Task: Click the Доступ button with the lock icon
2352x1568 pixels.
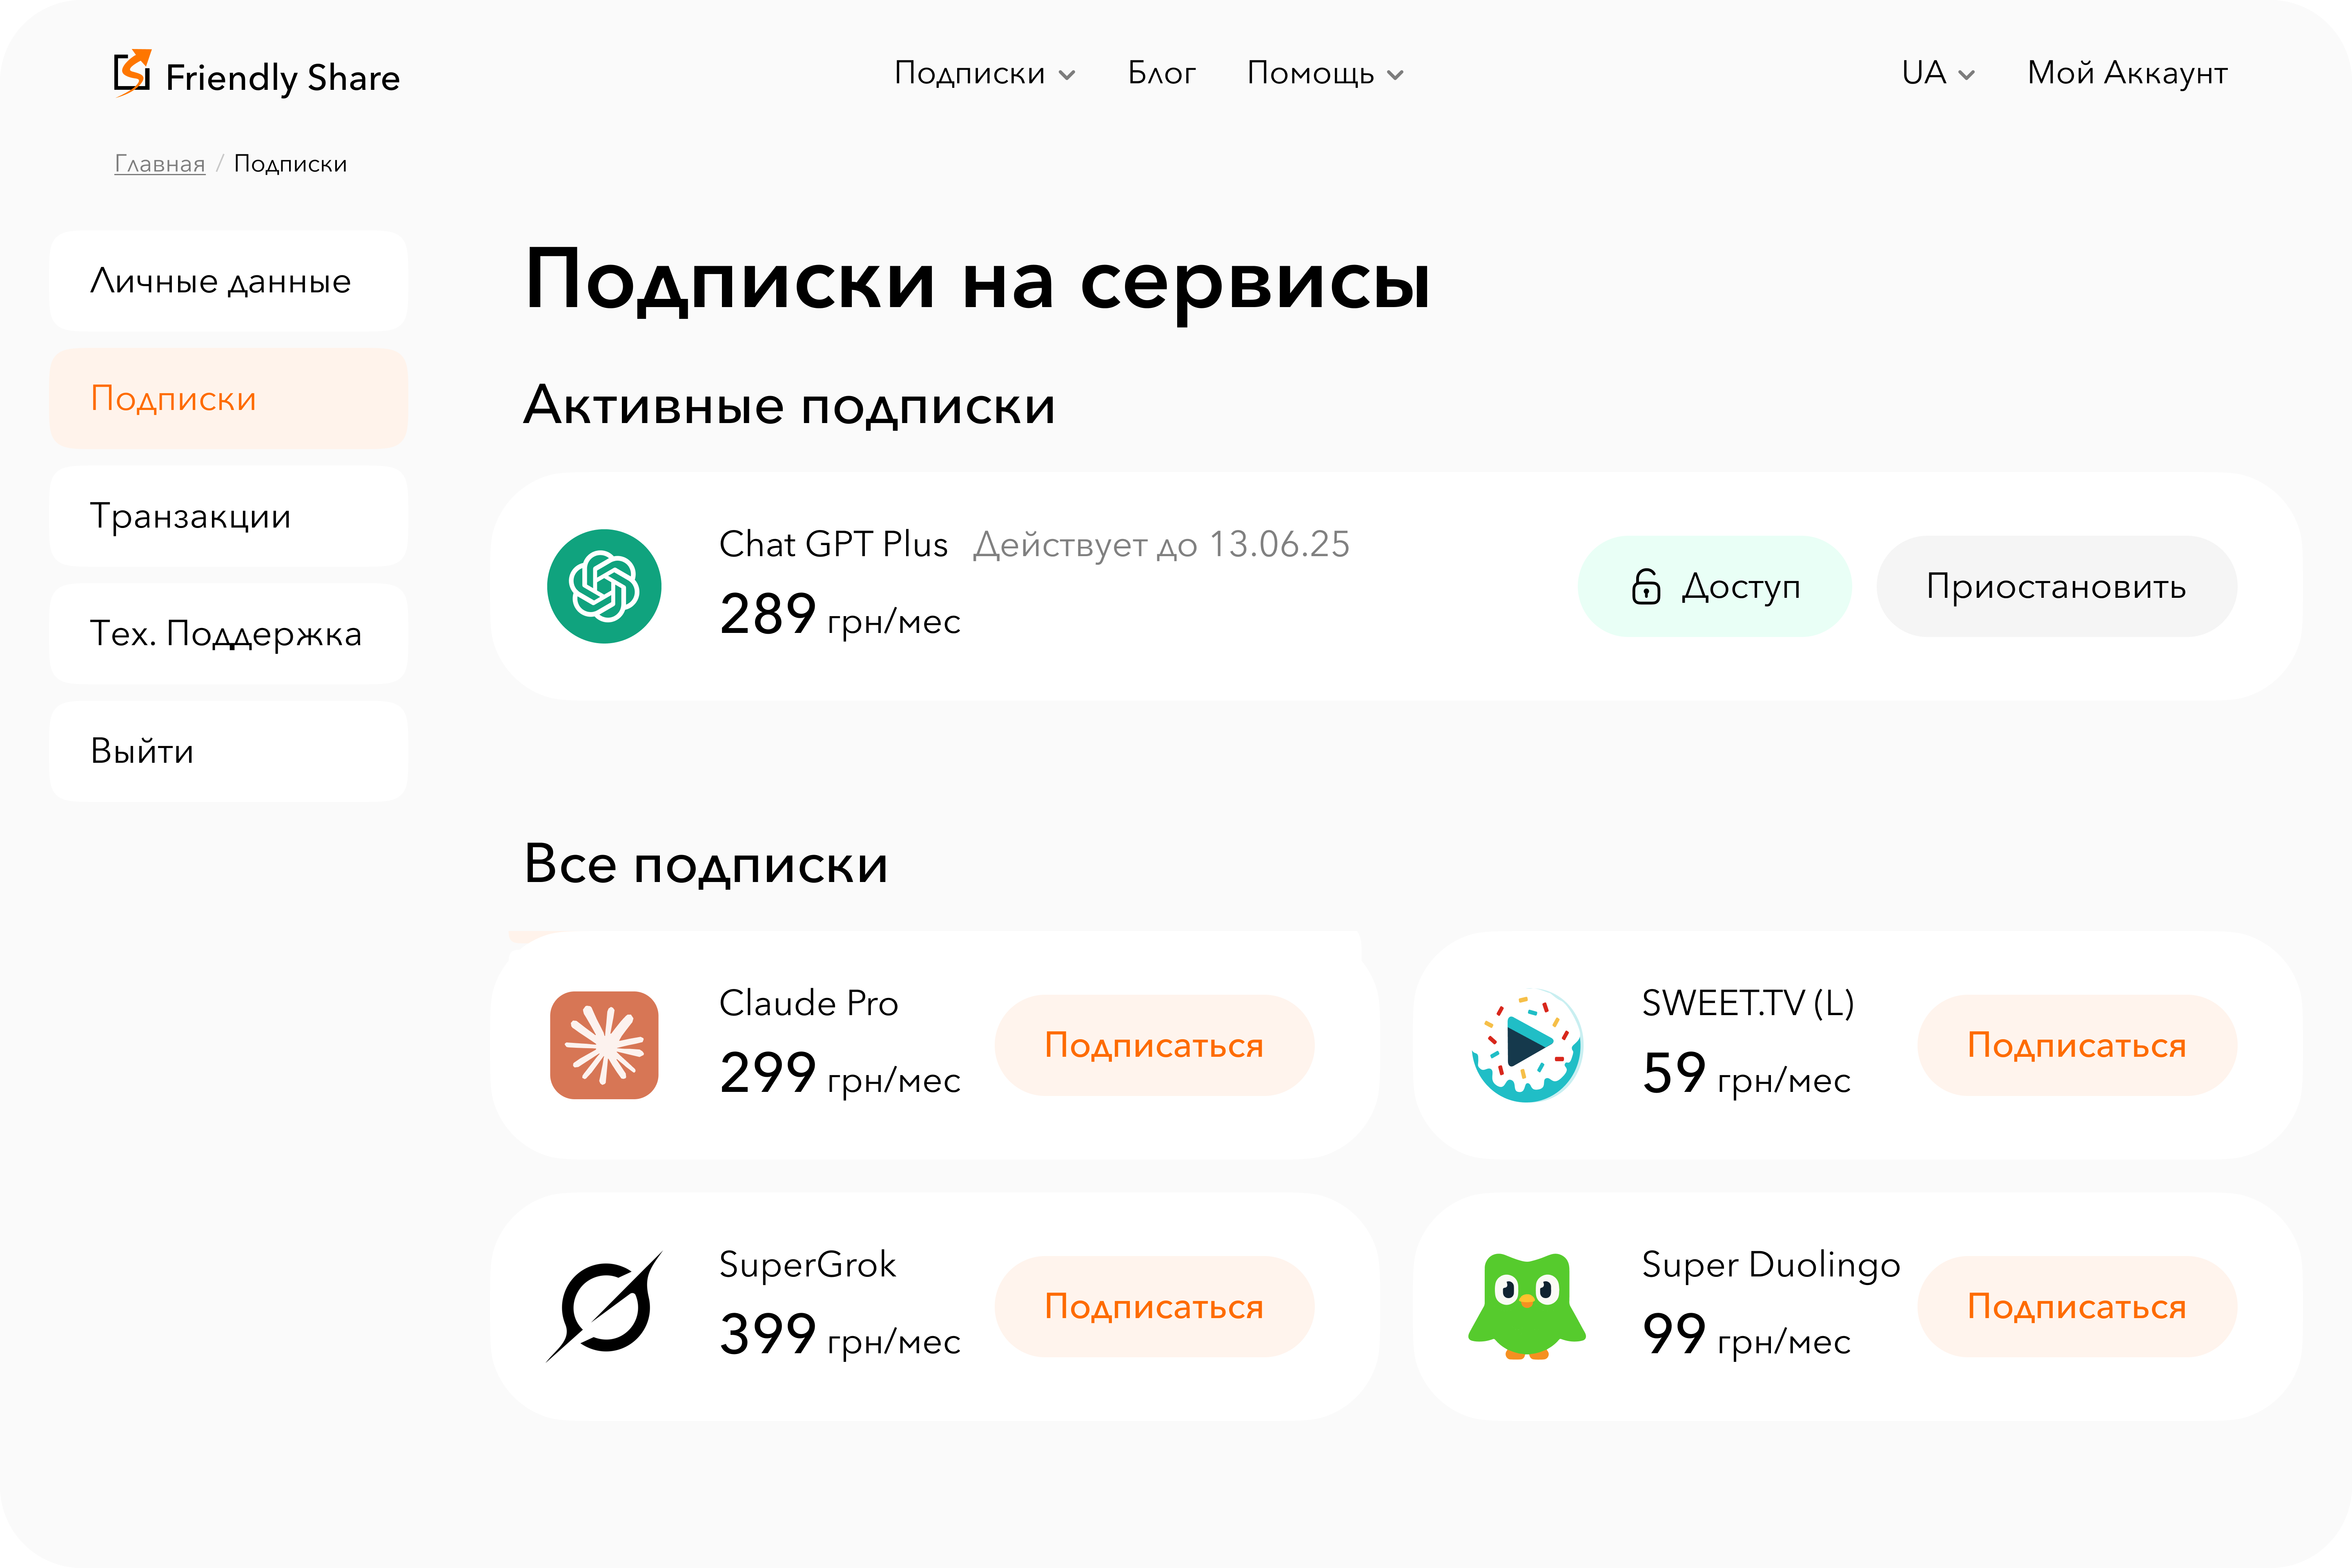Action: click(x=1714, y=586)
